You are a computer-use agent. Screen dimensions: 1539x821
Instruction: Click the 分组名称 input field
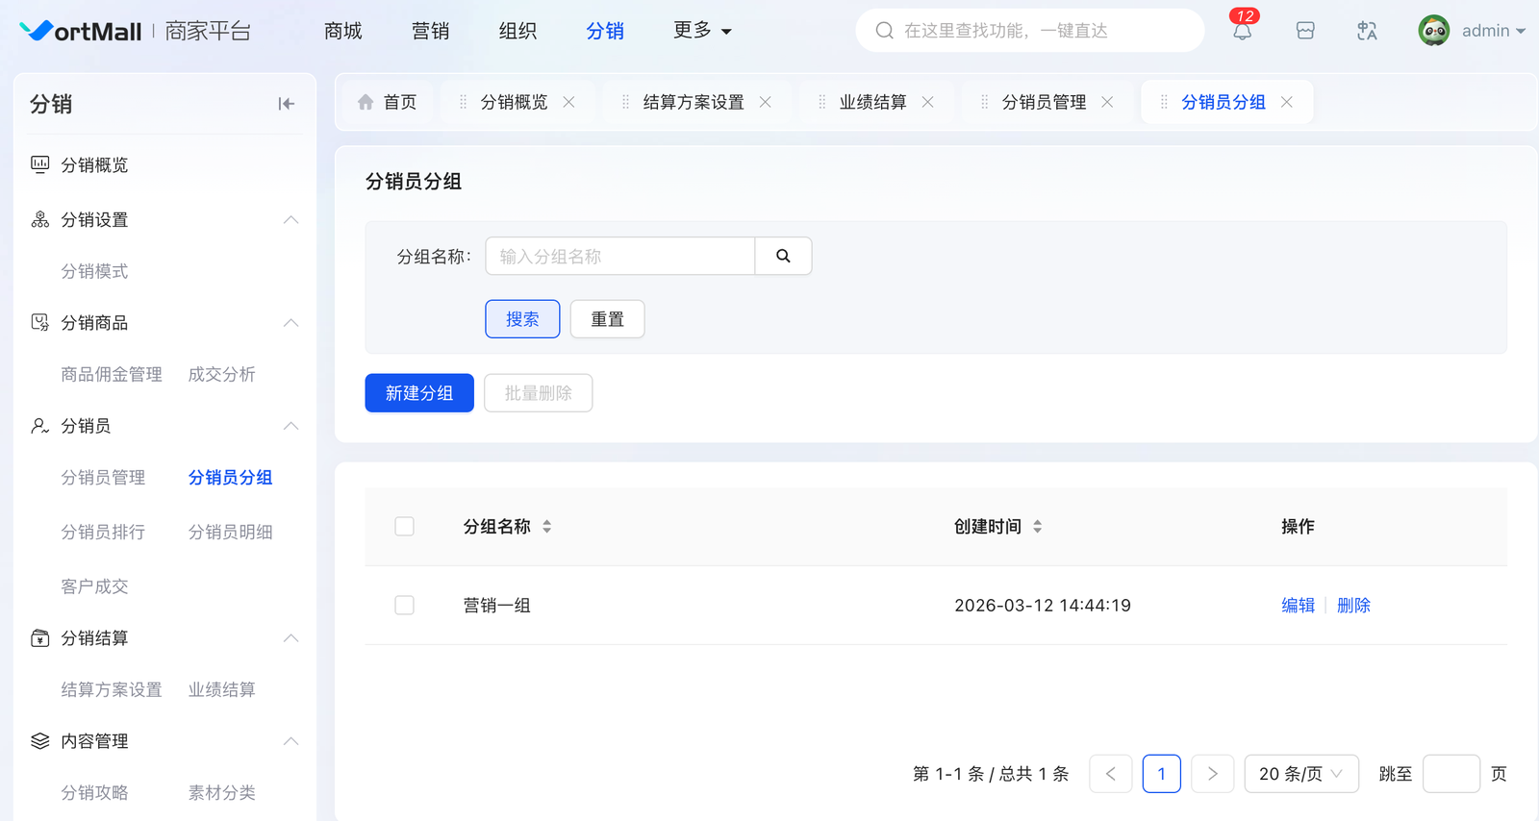[619, 257]
